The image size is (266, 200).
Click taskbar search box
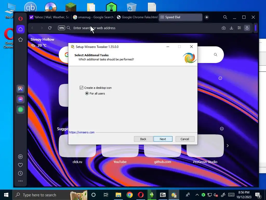(50, 195)
